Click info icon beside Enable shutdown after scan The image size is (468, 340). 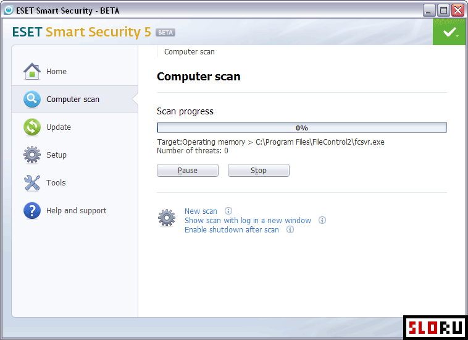pos(290,229)
